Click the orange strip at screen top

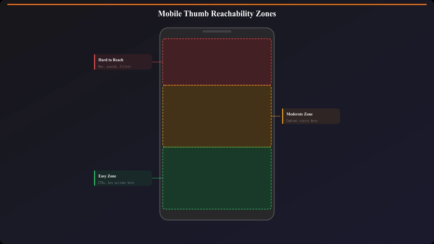217,4
